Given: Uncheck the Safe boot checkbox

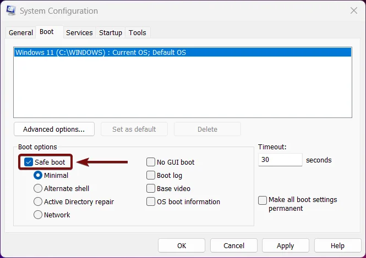Looking at the screenshot, I should [29, 162].
